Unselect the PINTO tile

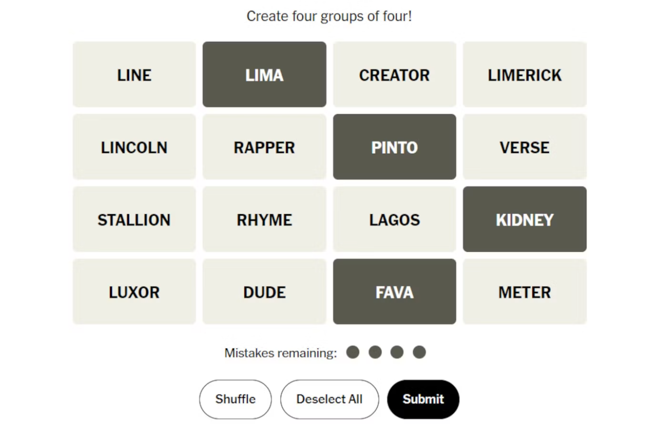click(x=394, y=147)
